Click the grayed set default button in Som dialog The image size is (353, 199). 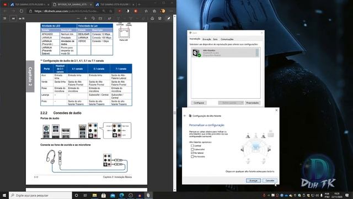point(229,103)
